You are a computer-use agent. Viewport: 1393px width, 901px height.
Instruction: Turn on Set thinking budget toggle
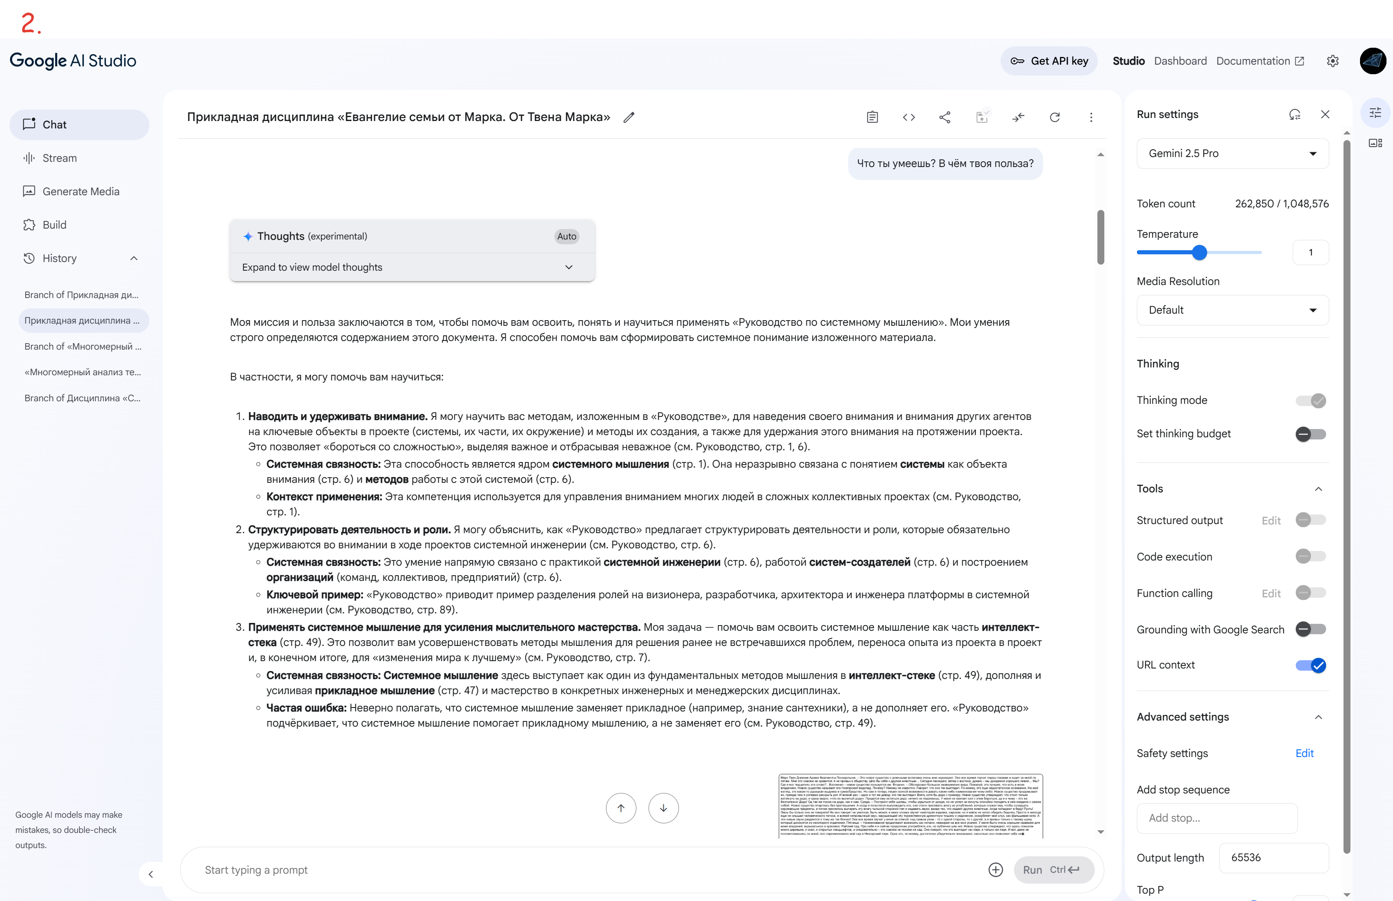coord(1311,434)
